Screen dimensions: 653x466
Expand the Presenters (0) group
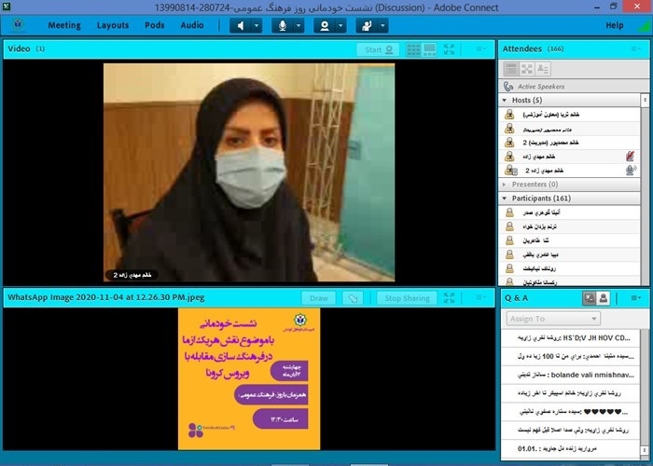506,185
